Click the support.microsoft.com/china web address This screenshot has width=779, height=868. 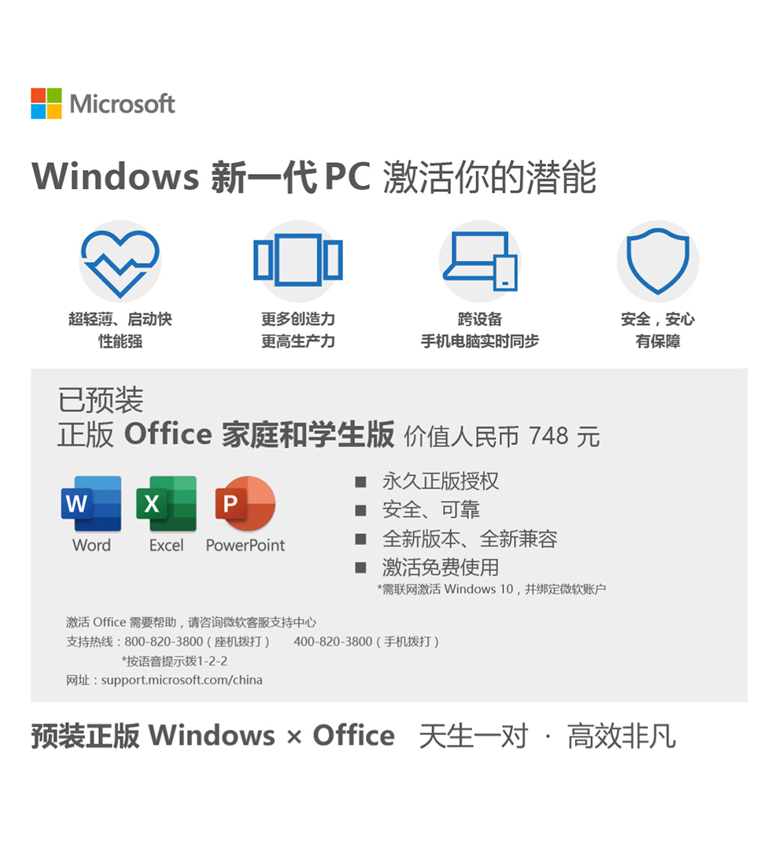(182, 681)
